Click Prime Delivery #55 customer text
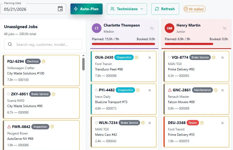The image size is (233, 150). pos(181,135)
